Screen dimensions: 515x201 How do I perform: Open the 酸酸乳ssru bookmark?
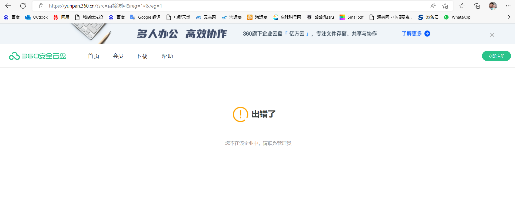[x=320, y=17]
